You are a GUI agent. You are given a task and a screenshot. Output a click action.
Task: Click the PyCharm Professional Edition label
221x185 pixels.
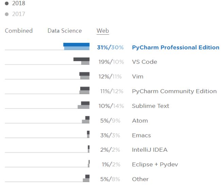(x=176, y=48)
